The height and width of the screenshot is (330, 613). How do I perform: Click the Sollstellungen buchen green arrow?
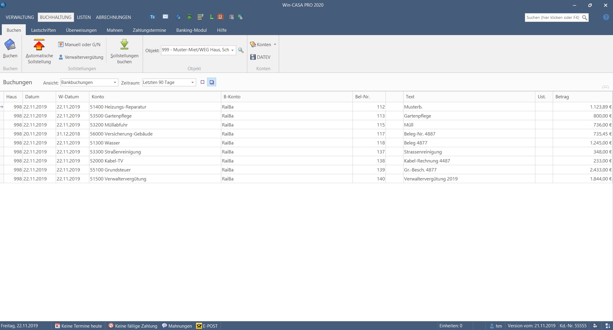pyautogui.click(x=124, y=45)
